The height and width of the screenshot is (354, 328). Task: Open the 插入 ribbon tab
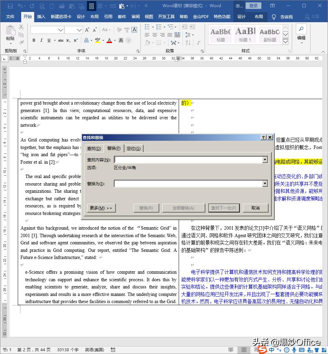tap(41, 16)
